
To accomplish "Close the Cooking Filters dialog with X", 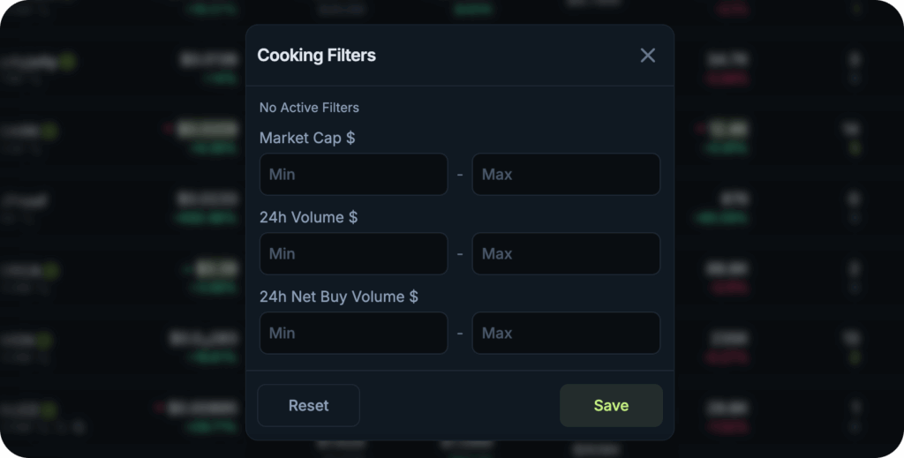I will [x=647, y=56].
